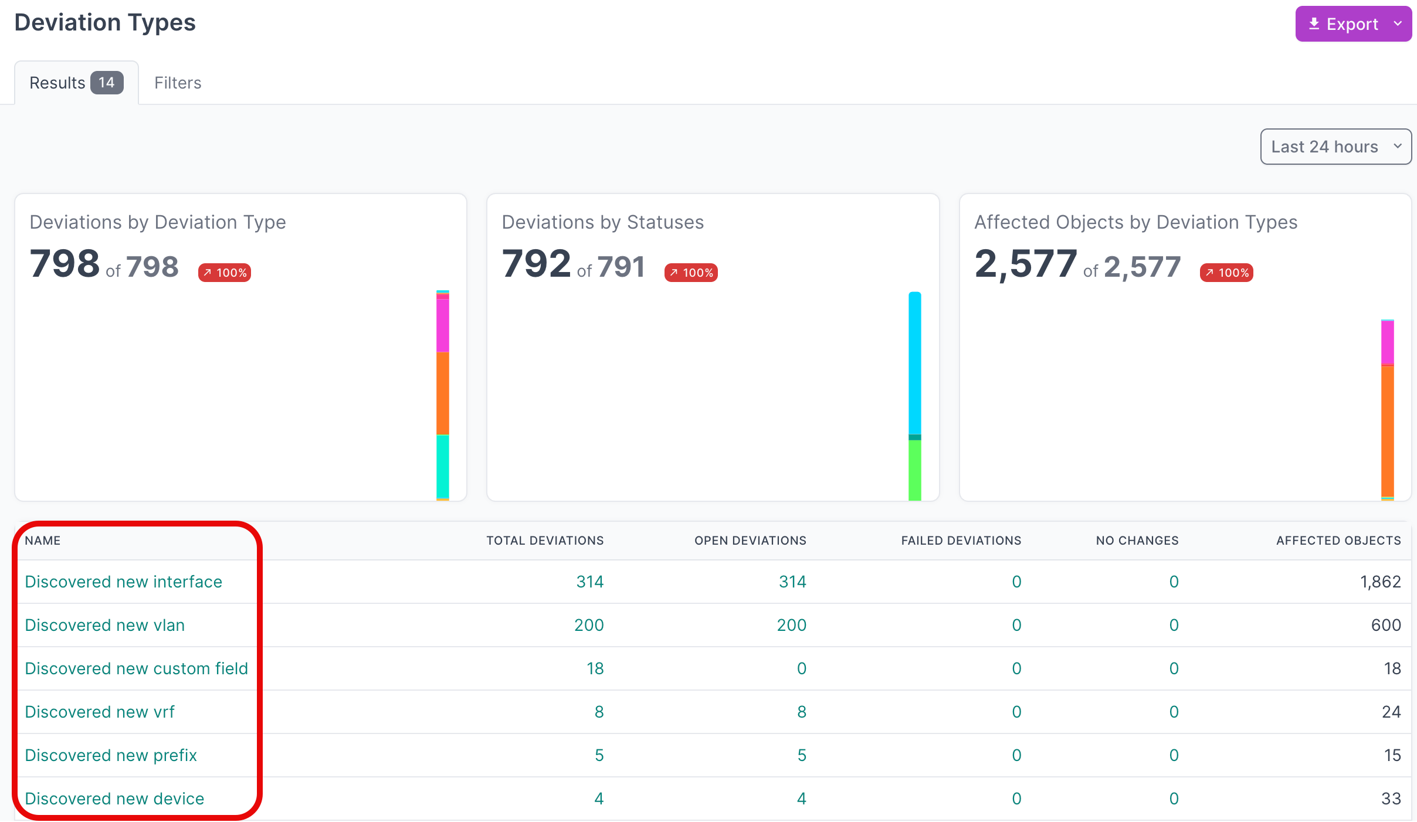Click the cyan-blue segment in Statuses bar
The height and width of the screenshot is (822, 1417).
[915, 364]
